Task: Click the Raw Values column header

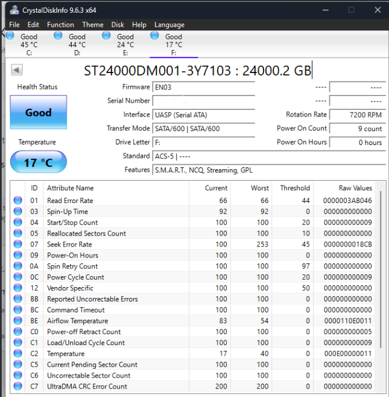Action: click(344, 188)
